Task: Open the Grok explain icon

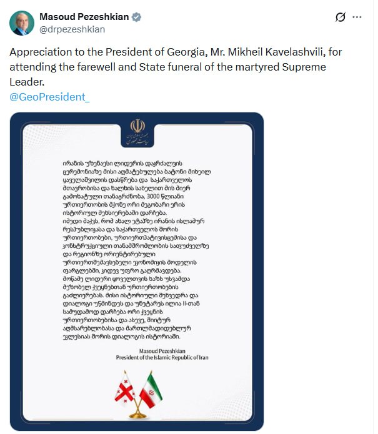Action: 341,17
